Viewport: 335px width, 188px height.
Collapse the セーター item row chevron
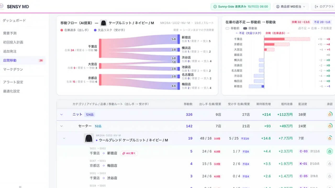pos(62,126)
